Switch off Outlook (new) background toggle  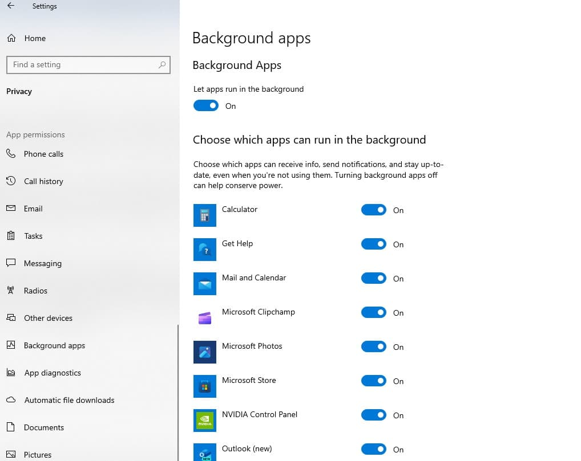point(374,450)
